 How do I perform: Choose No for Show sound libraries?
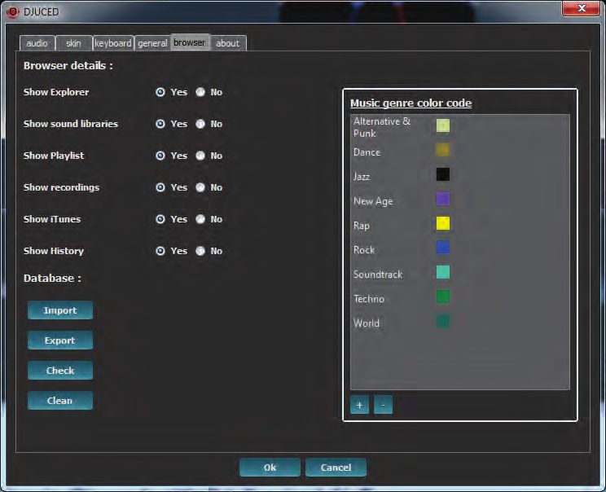tap(200, 124)
